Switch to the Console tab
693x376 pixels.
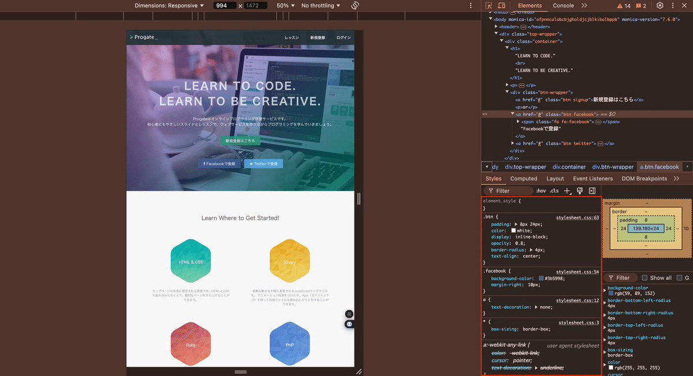coord(563,6)
